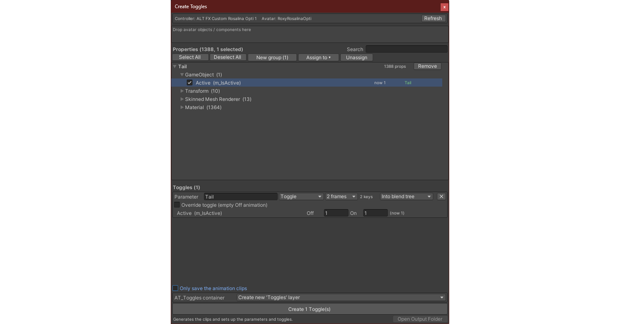Click the Active (m_IsActive) label in Toggles
620x324 pixels.
199,213
